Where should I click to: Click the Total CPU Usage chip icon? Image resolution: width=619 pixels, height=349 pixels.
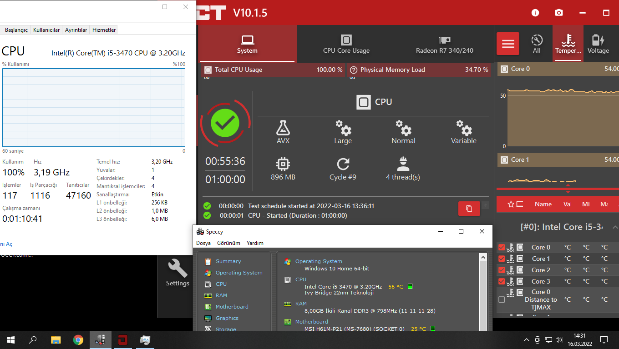[208, 70]
